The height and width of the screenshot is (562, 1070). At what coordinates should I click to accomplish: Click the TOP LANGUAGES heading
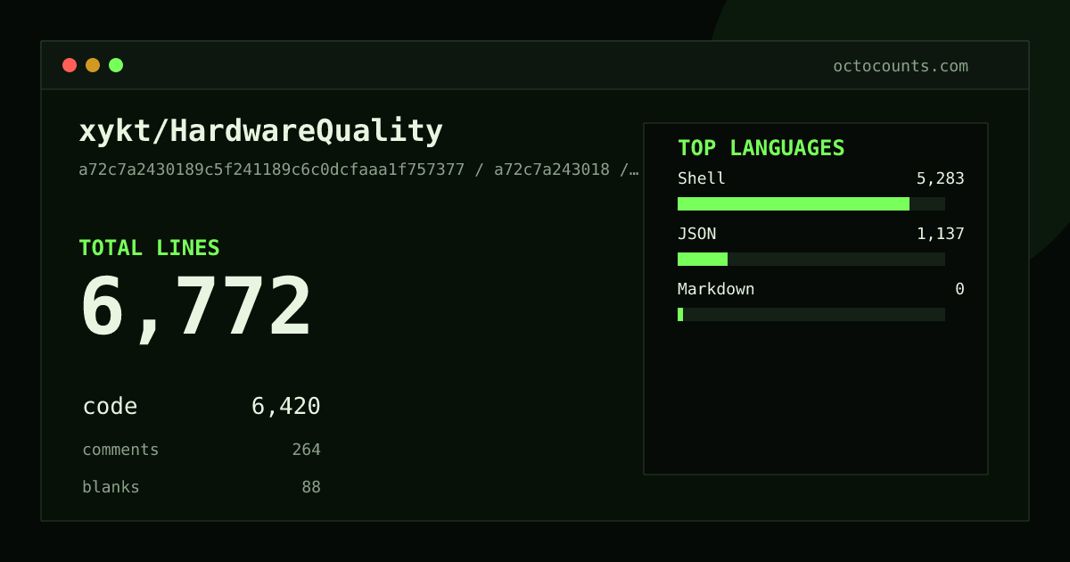761,148
